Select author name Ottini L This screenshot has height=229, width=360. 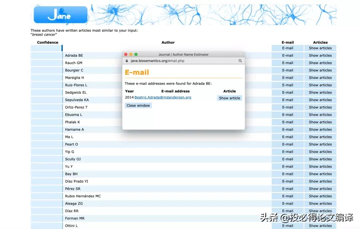[x=71, y=226]
